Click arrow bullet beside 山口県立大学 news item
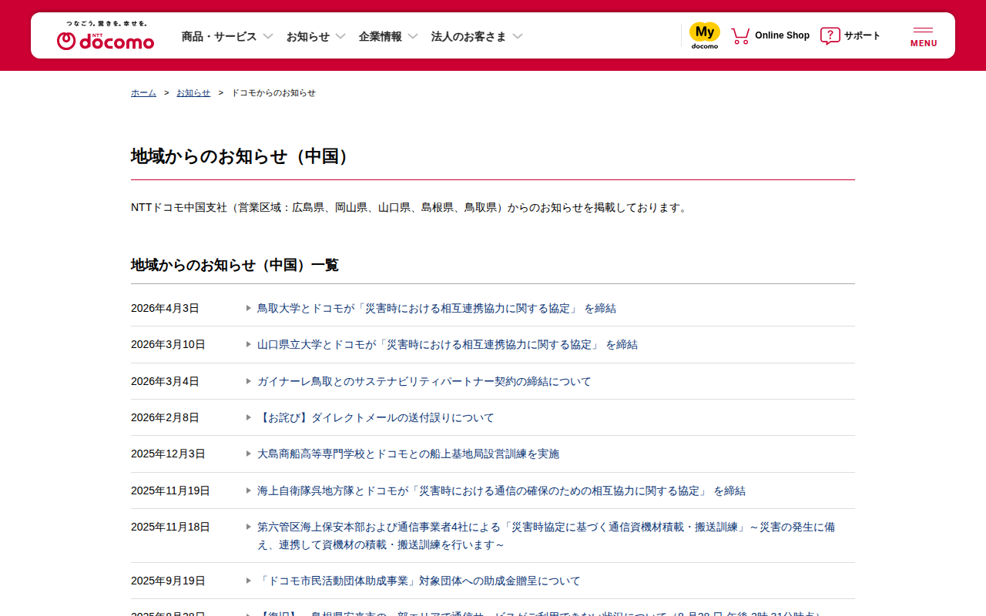The image size is (986, 616). (x=249, y=344)
